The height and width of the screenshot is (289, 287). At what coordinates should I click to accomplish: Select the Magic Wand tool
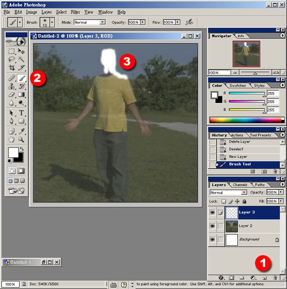pyautogui.click(x=22, y=60)
